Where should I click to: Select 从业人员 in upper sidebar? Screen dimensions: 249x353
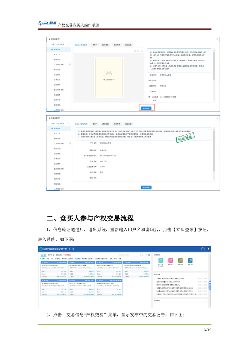click(57, 54)
